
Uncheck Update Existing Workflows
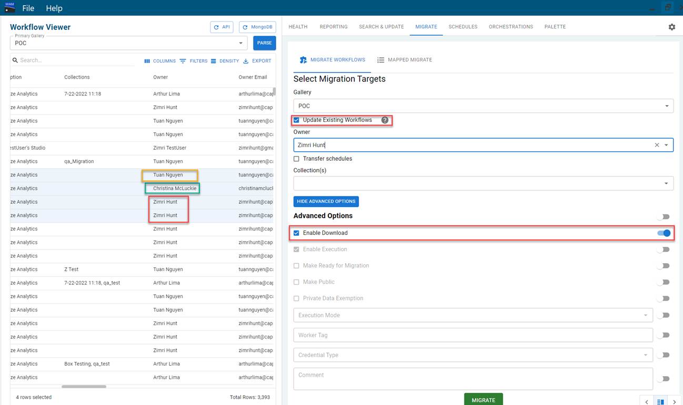tap(296, 120)
